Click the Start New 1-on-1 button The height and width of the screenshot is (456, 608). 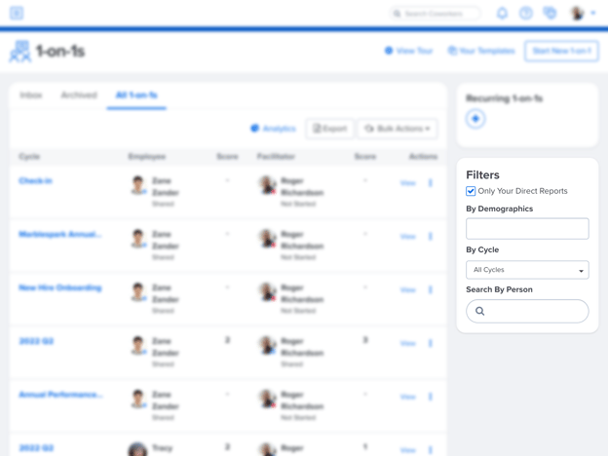[561, 51]
